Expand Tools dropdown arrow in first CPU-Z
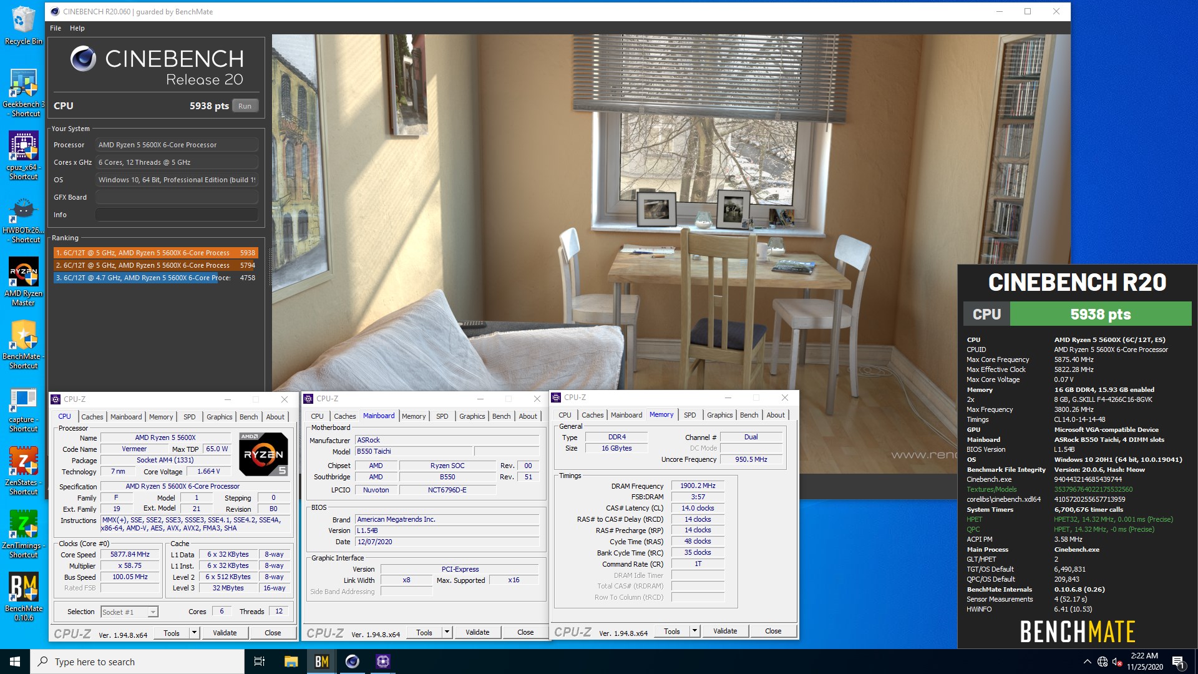The image size is (1198, 674). (194, 633)
